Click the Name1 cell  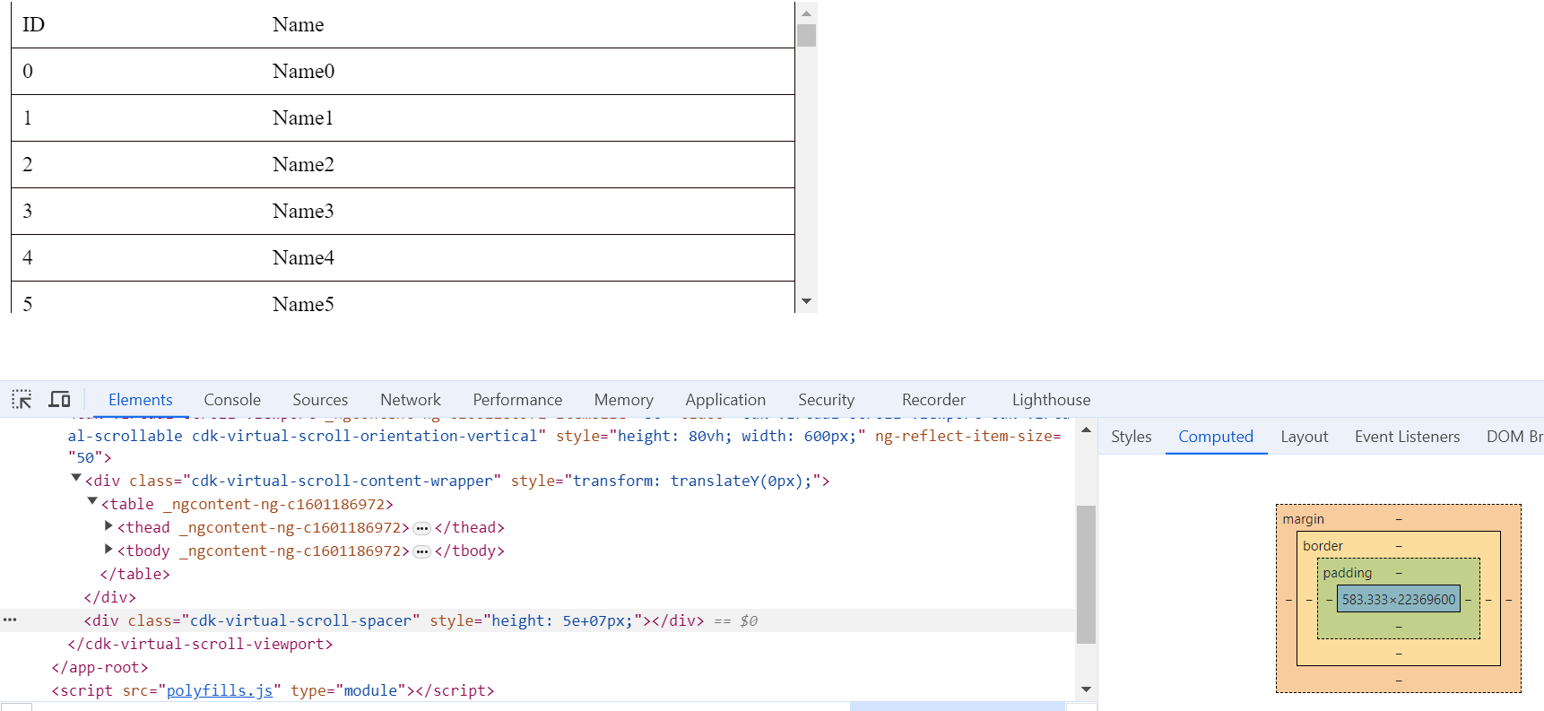click(303, 117)
